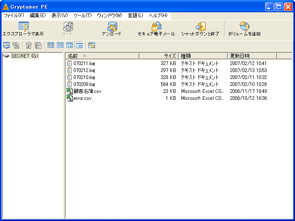Click the greyed-out ロード toolbar button
This screenshot has width=295, height=221.
[68, 29]
